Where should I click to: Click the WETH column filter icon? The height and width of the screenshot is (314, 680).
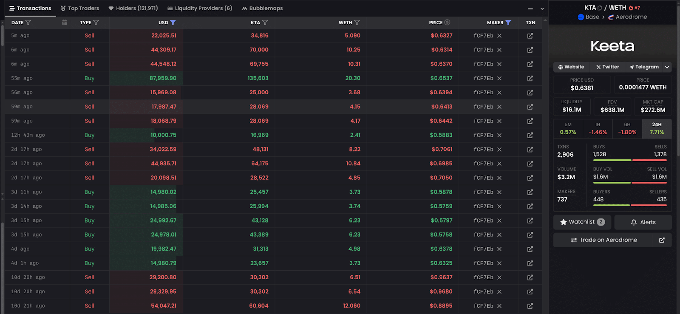click(x=357, y=23)
